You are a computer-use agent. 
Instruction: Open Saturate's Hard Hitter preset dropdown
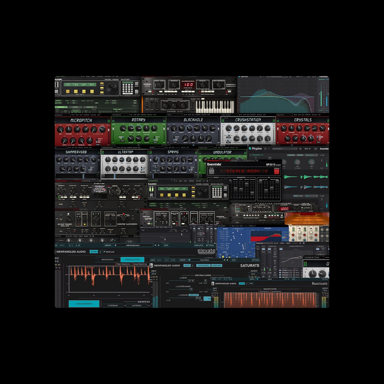click(205, 260)
